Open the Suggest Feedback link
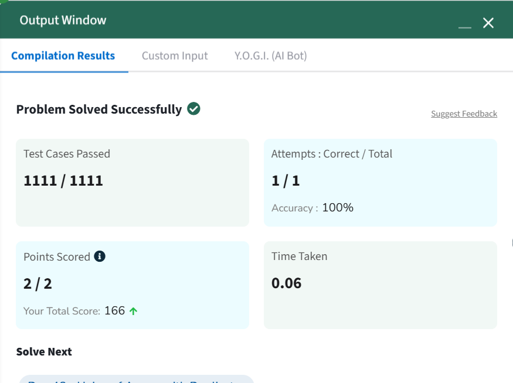The image size is (513, 383). point(464,114)
